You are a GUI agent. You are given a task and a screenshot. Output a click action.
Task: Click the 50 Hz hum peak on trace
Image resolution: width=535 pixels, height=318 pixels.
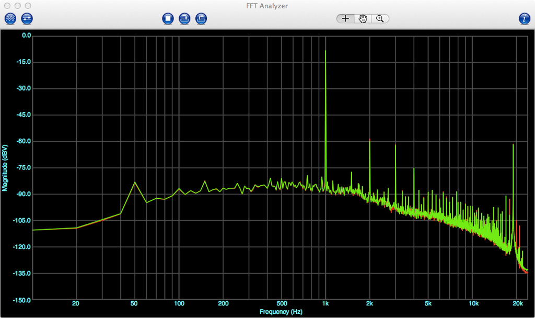(135, 183)
